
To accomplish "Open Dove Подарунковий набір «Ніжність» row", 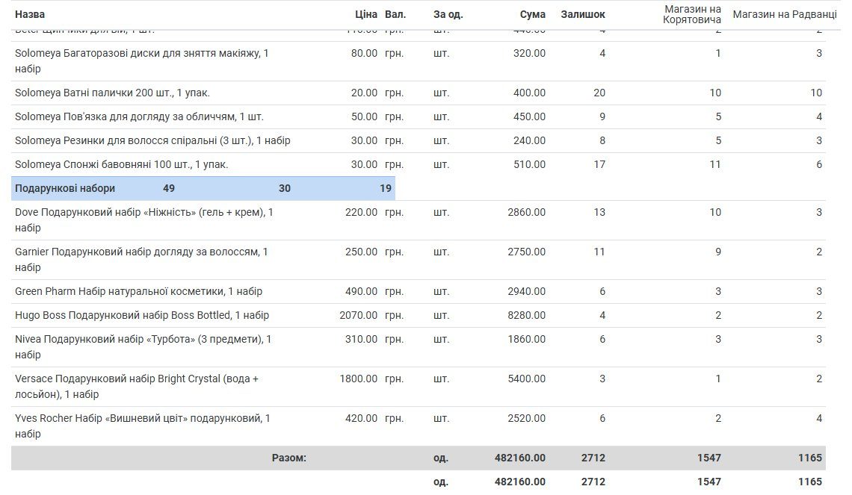I will point(419,220).
